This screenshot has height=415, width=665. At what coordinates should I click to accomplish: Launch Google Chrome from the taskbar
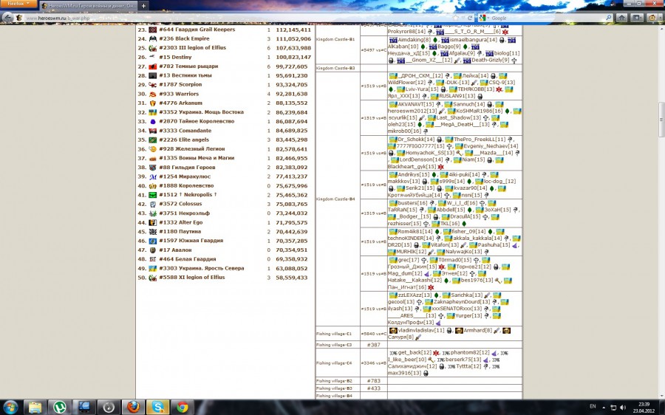coord(182,406)
